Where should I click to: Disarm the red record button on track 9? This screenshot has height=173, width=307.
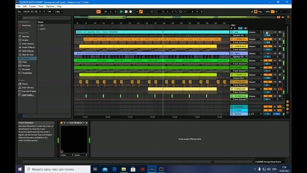[x=280, y=89]
